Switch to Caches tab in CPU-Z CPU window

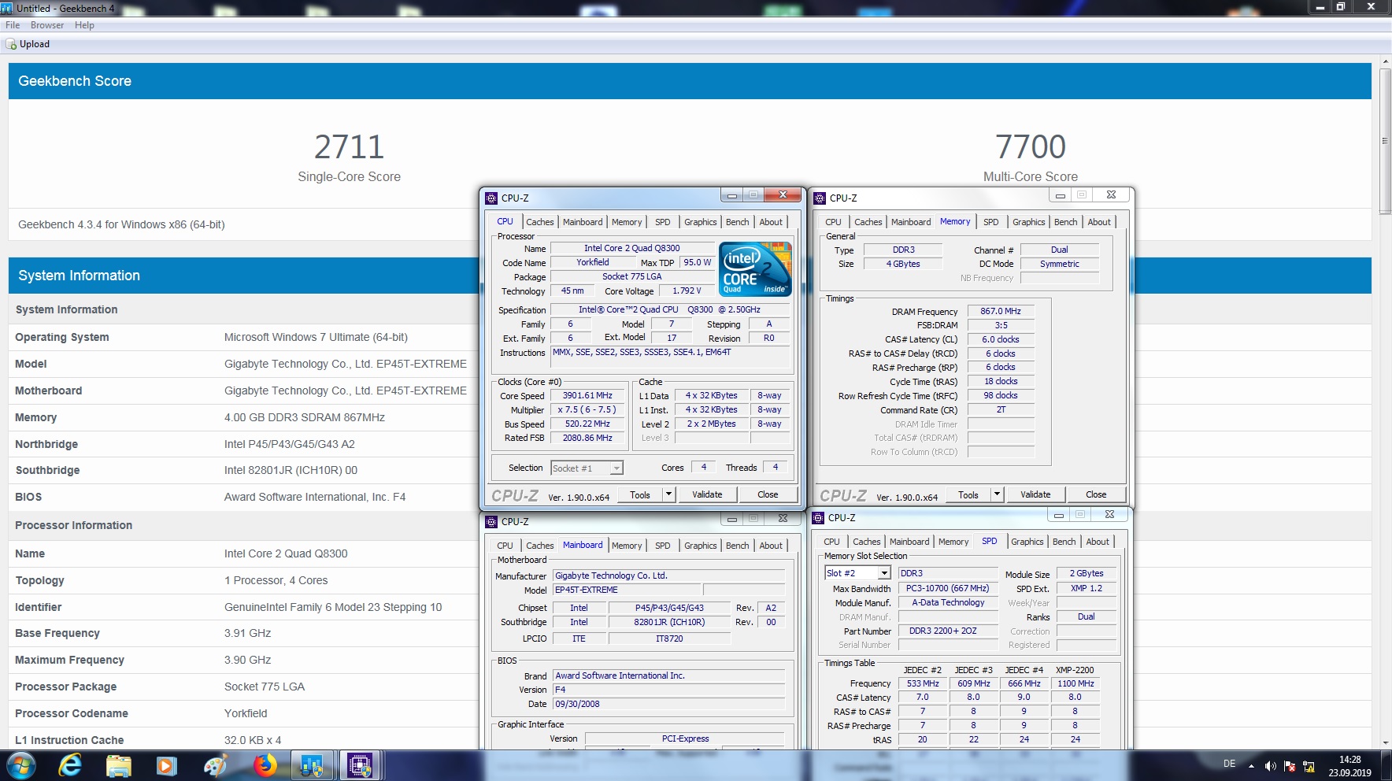pos(540,222)
